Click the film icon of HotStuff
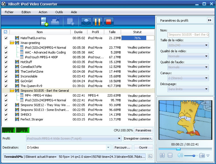 [x=17, y=62]
